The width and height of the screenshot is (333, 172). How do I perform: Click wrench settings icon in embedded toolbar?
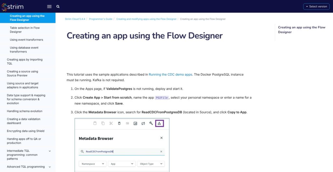coord(151,123)
